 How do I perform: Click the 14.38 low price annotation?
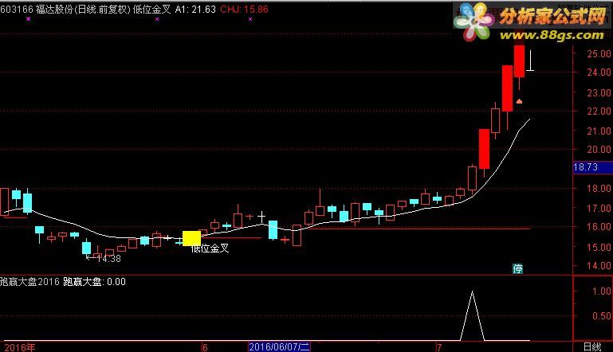coord(104,258)
